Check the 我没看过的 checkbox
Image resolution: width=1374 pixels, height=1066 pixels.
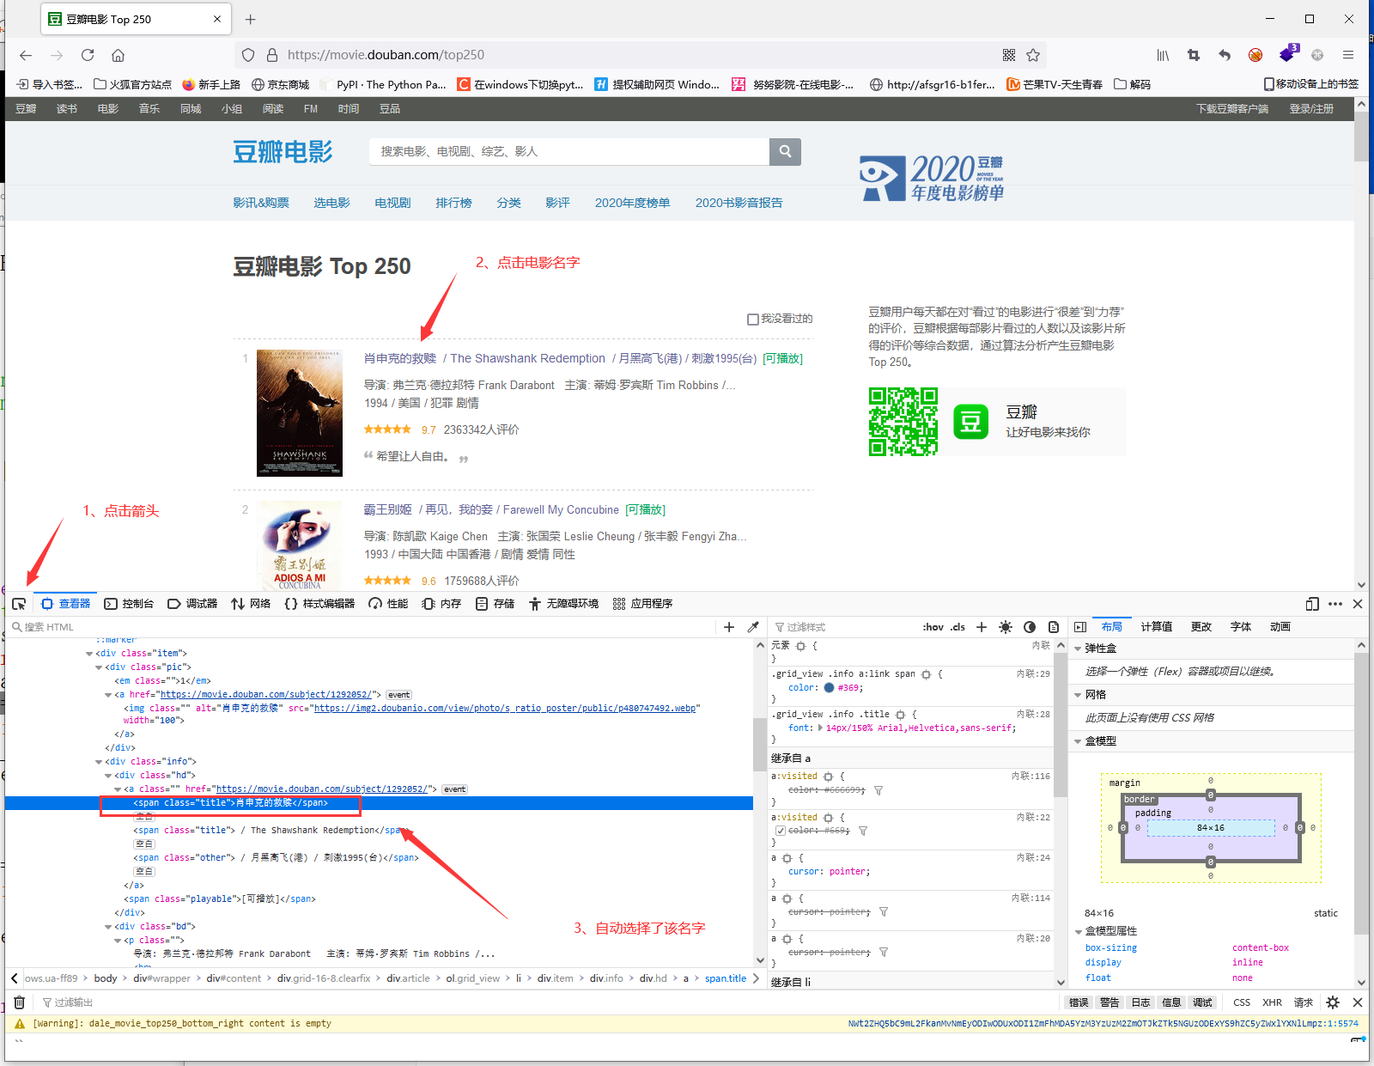753,320
